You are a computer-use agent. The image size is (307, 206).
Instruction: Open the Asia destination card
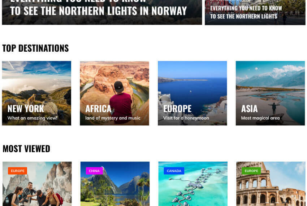(270, 93)
